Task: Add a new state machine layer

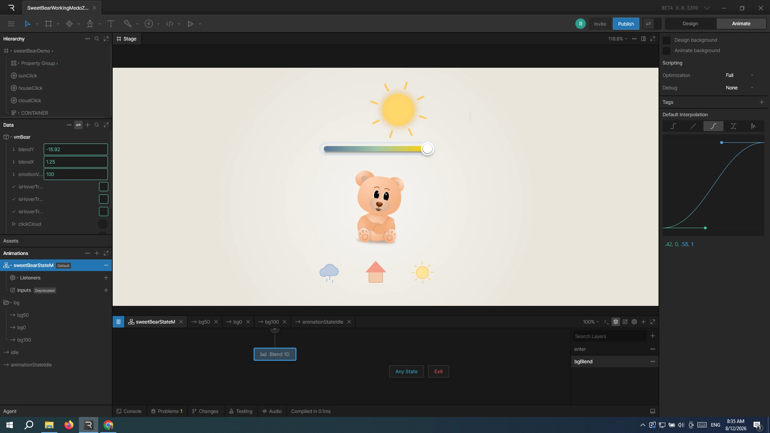Action: click(x=652, y=336)
